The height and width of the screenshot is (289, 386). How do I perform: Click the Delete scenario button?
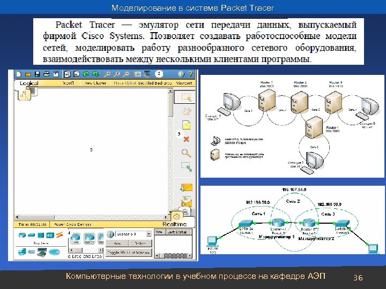pyautogui.click(x=140, y=244)
